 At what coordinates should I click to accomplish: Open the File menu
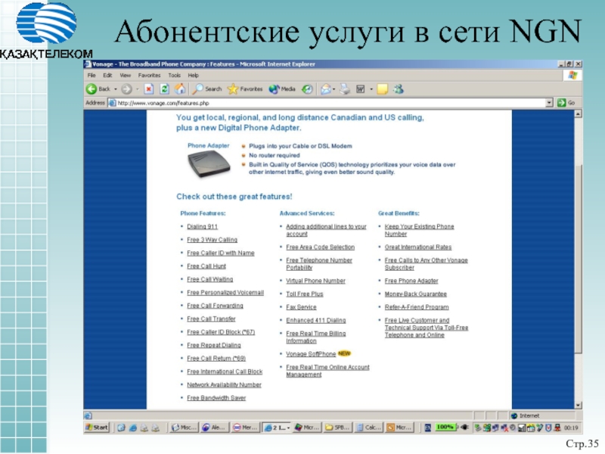click(x=92, y=75)
